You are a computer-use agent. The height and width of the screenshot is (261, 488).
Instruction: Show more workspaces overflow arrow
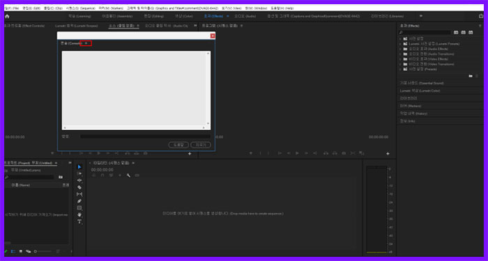pyautogui.click(x=421, y=16)
